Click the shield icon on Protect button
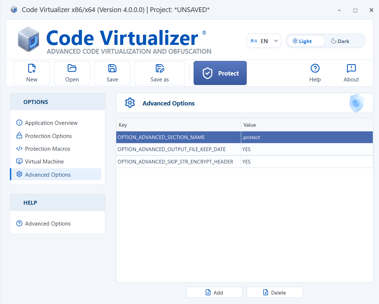Screen dimensions: 379x304 tap(207, 73)
